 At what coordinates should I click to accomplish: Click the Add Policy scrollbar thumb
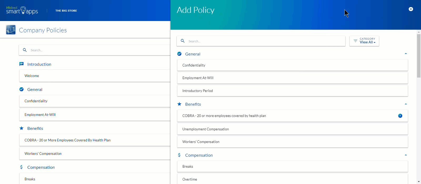tap(419, 56)
